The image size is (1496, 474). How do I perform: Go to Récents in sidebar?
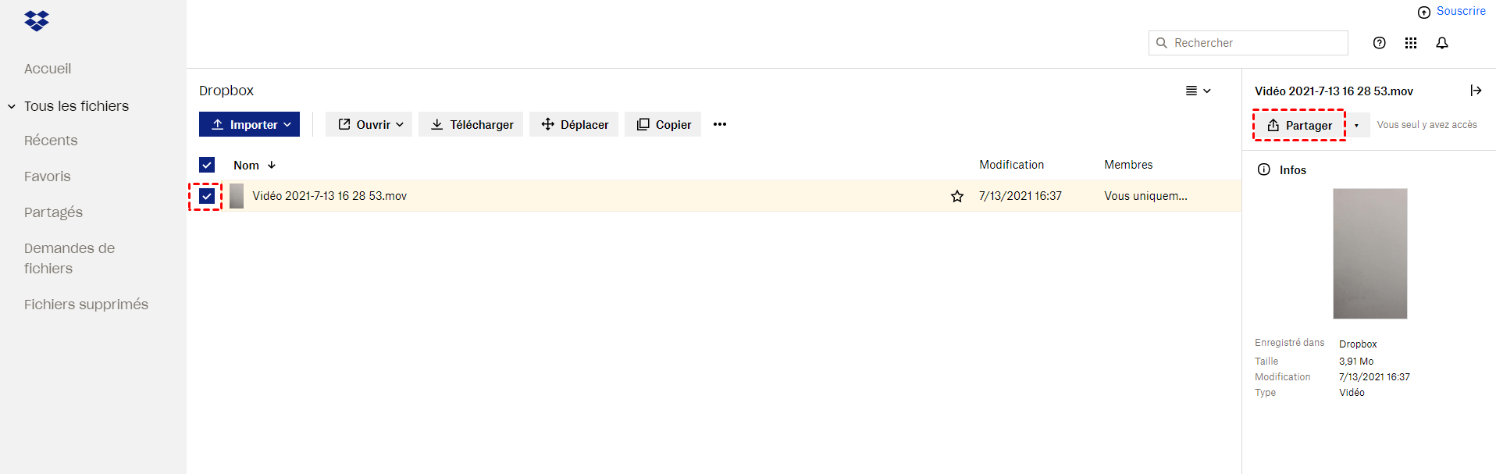click(x=51, y=141)
